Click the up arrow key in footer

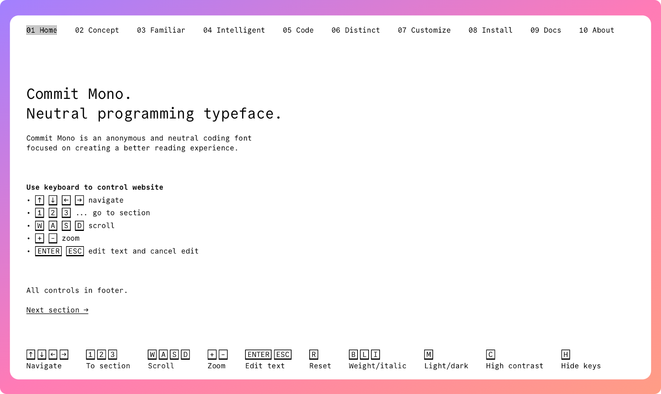31,354
